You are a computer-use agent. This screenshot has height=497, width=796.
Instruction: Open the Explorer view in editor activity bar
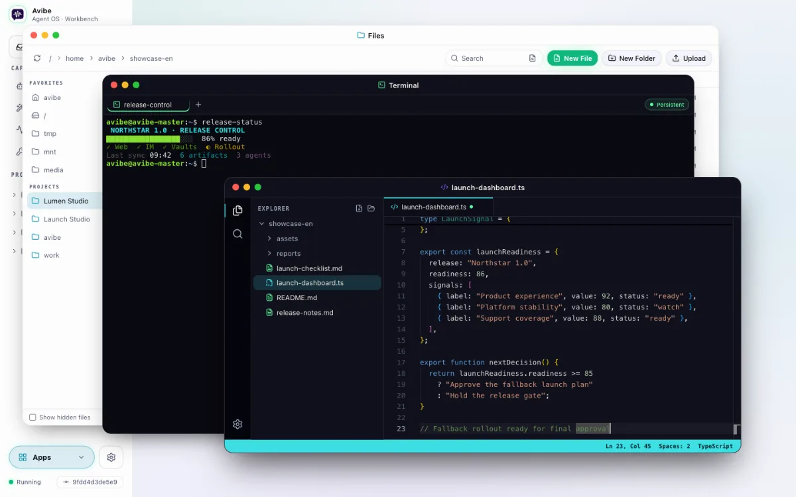237,211
